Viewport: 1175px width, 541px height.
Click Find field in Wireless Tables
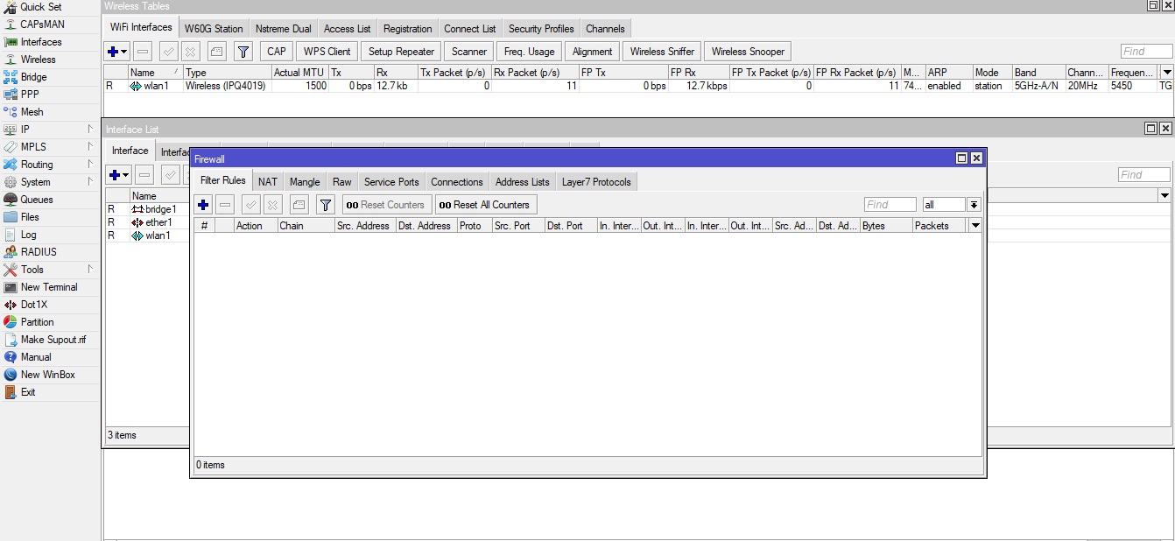(1145, 52)
